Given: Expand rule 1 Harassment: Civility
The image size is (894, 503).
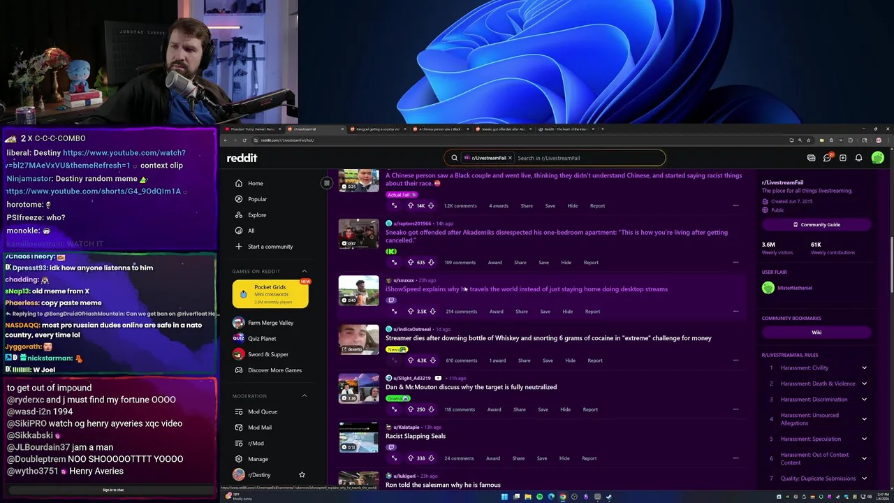Looking at the screenshot, I should 864,368.
